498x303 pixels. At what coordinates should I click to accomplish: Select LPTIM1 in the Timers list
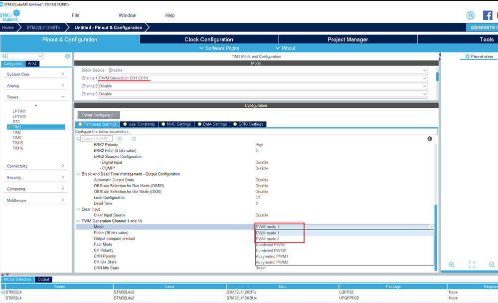(19, 111)
